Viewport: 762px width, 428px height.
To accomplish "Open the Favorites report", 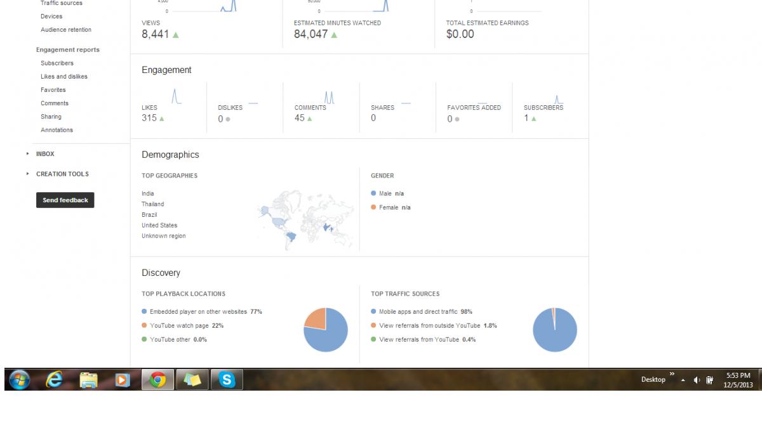I will click(x=53, y=90).
